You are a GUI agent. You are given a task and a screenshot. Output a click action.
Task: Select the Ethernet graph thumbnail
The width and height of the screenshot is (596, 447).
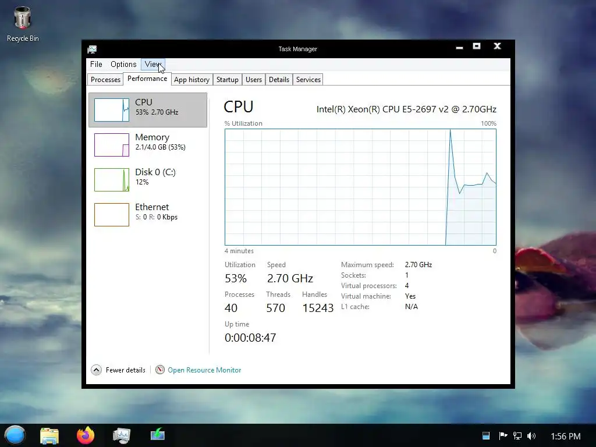[x=112, y=215]
